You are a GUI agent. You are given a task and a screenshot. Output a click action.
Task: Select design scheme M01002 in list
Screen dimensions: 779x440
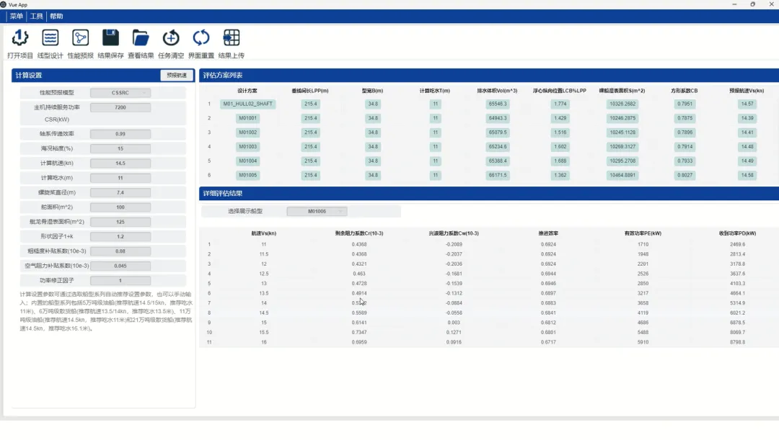(x=247, y=133)
